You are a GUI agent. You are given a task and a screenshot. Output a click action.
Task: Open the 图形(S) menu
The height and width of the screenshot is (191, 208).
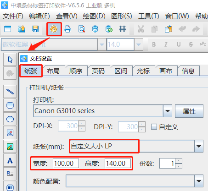click(122, 16)
